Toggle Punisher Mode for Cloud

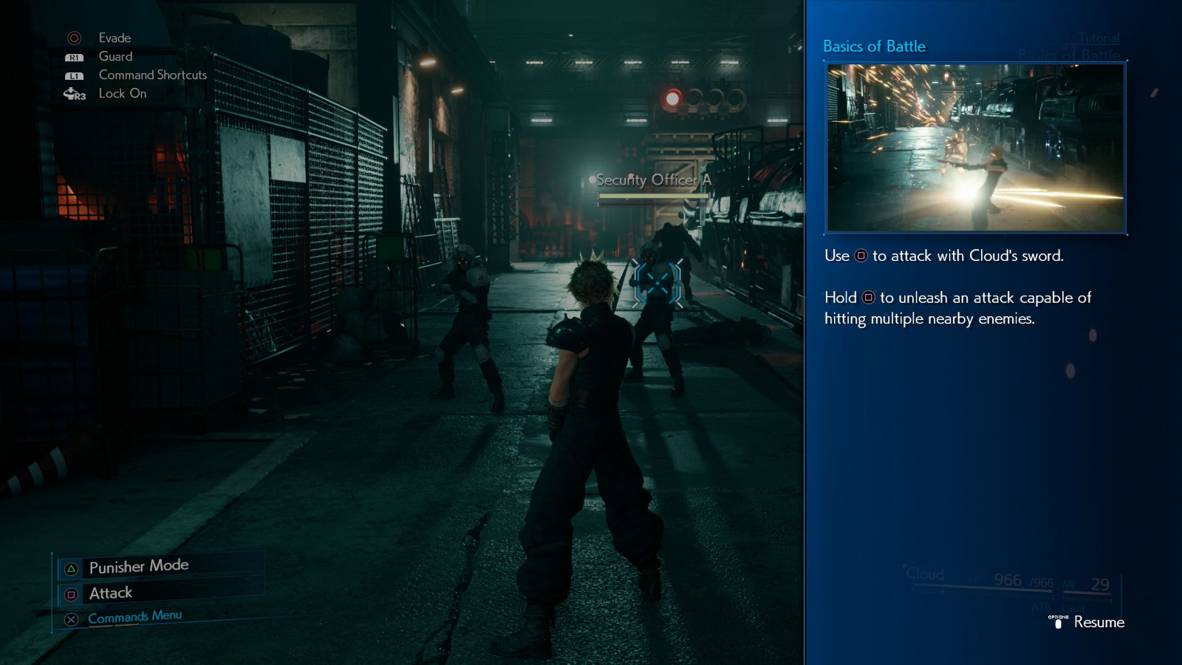click(x=138, y=565)
